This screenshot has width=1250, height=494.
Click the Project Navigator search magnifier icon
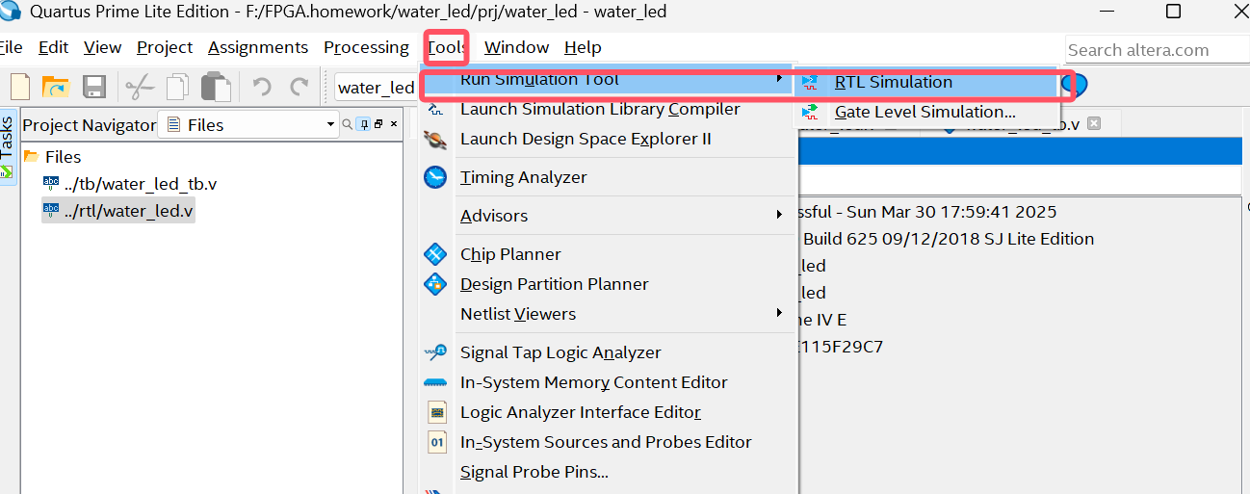(x=349, y=124)
